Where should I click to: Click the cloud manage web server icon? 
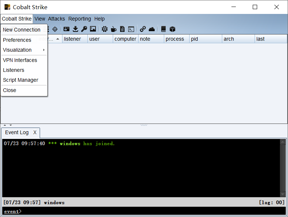coord(152,29)
